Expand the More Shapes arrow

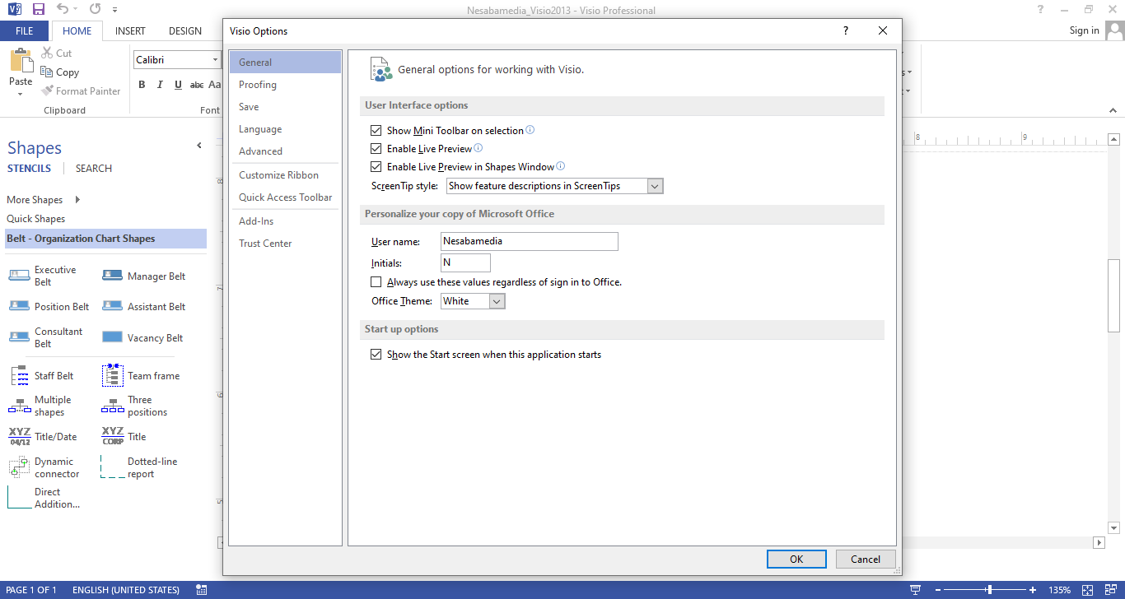(77, 200)
